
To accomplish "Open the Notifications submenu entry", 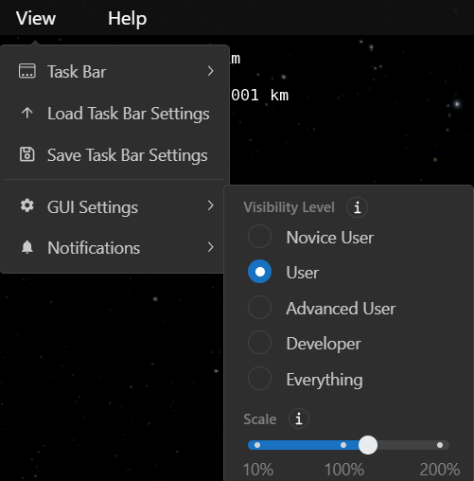I will [114, 247].
